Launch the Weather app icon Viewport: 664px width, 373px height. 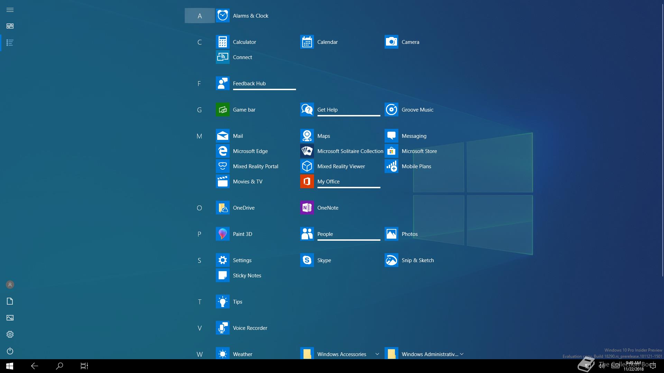(223, 354)
